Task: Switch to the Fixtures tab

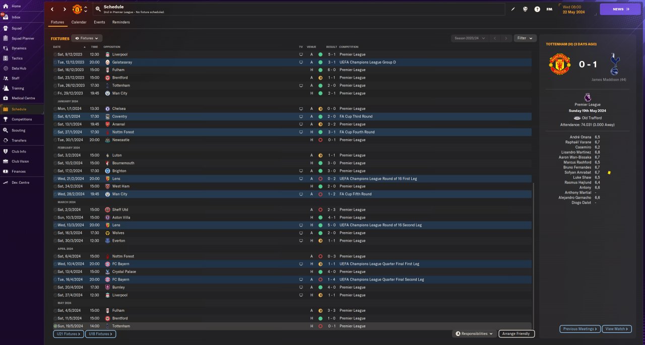Action: pos(57,22)
